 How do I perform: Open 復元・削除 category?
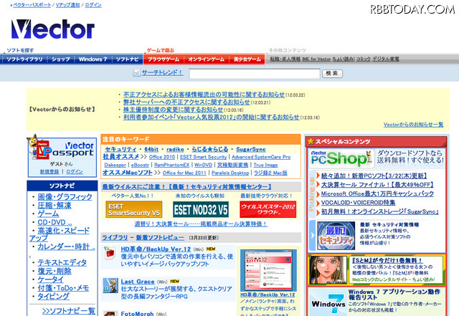[55, 272]
